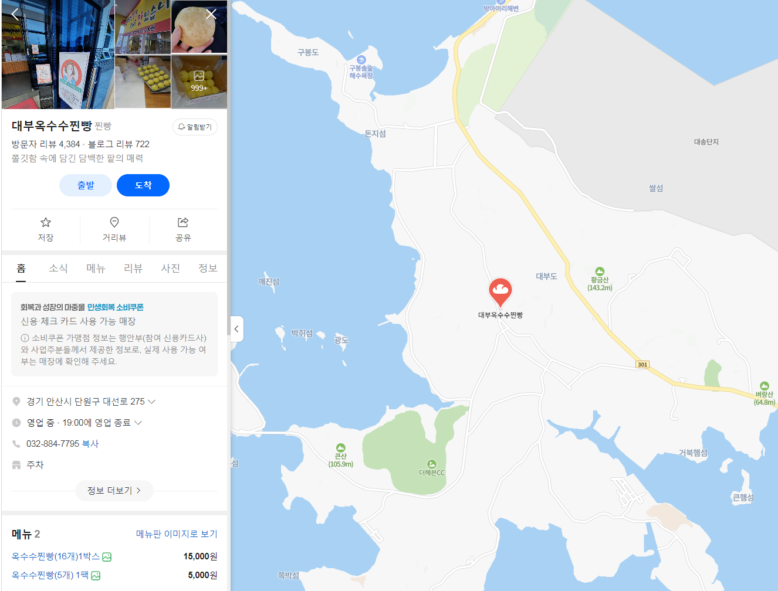778x591 pixels.
Task: Click the red 대부옥수수찐빵 map pin
Action: tap(500, 292)
